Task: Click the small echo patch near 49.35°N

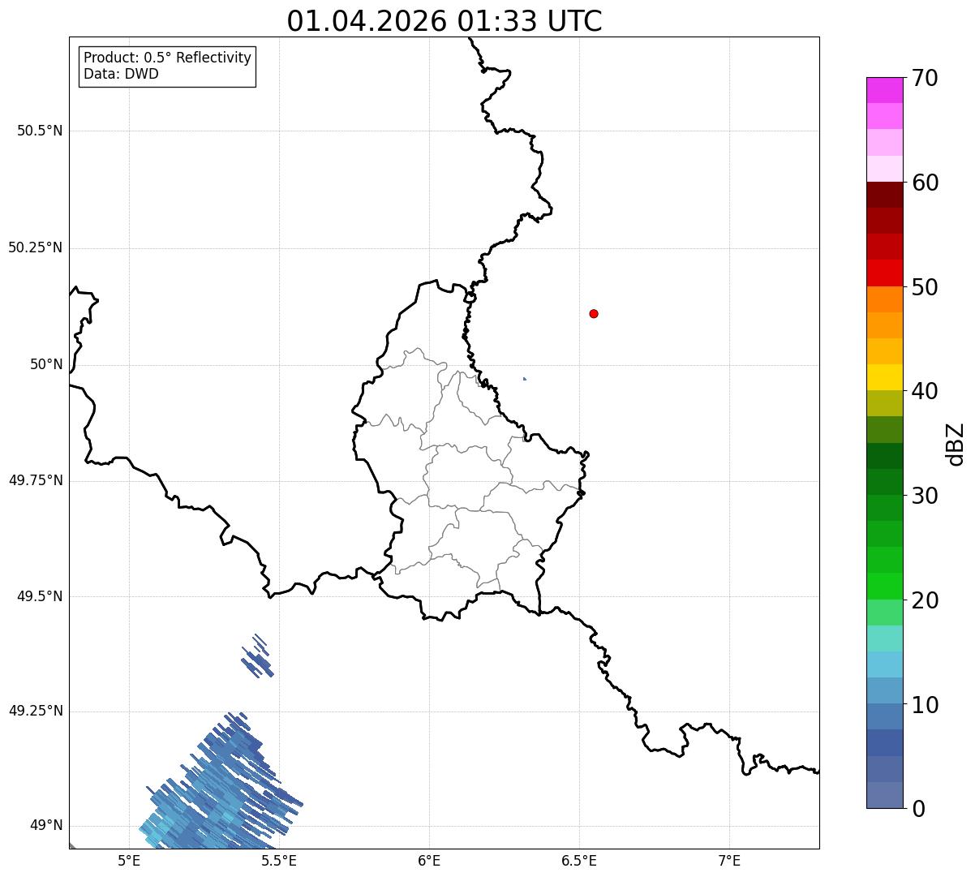Action: click(257, 656)
